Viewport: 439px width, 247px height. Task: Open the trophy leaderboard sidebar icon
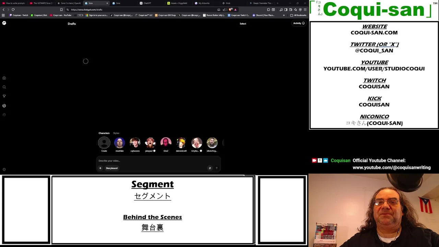tap(4, 96)
